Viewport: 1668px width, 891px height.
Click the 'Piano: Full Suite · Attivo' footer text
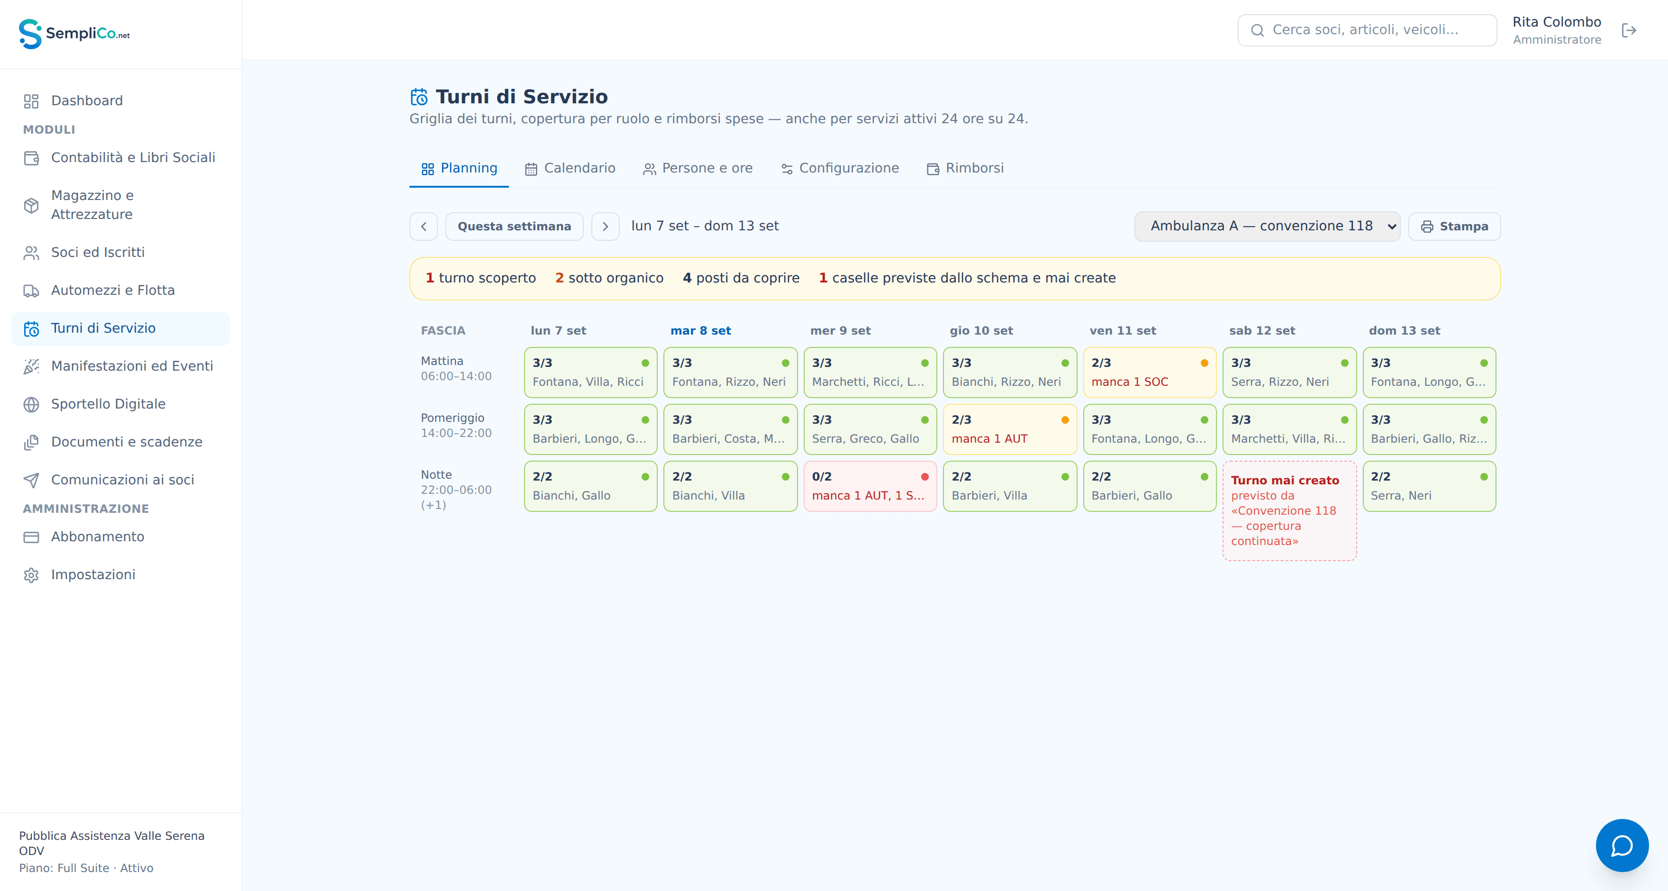(x=86, y=868)
